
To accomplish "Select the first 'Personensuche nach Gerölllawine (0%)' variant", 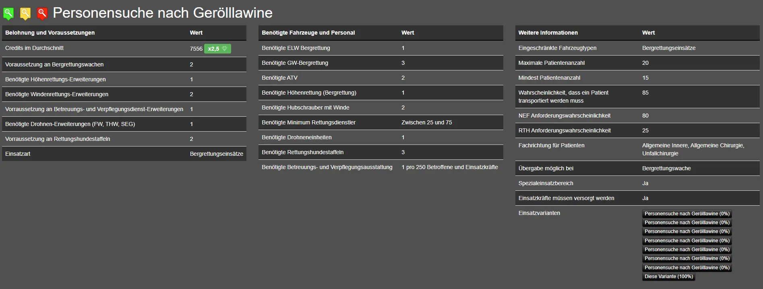I will (686, 214).
